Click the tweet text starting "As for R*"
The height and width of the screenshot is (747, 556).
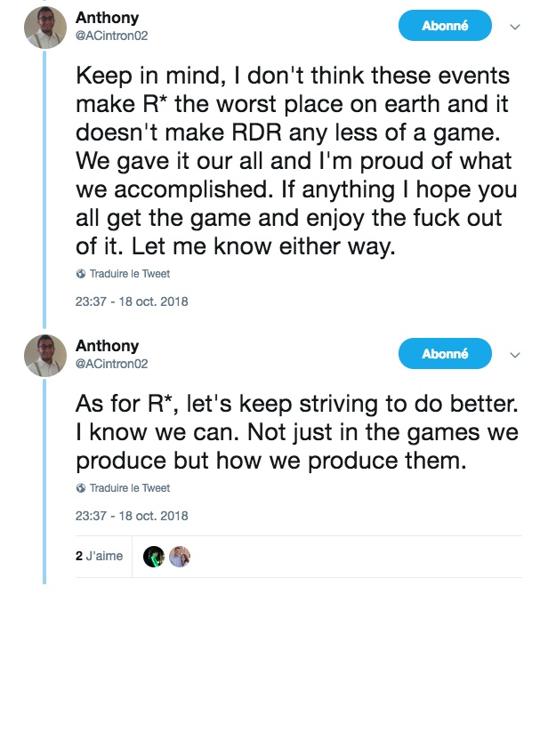(294, 432)
